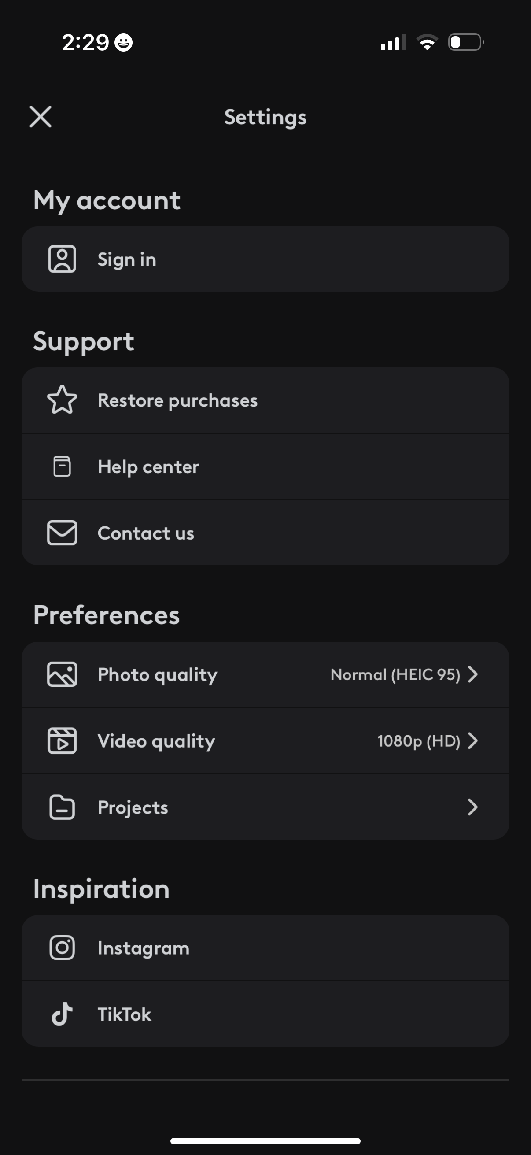Change the Normal (HEIC 95) value

395,674
